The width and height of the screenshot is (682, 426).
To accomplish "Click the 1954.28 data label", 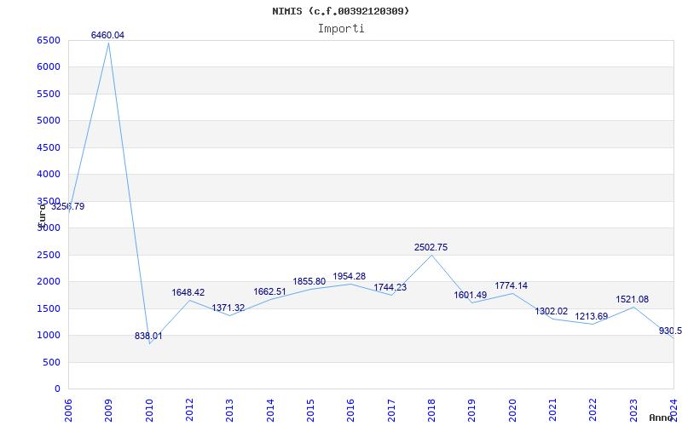I will pos(350,276).
